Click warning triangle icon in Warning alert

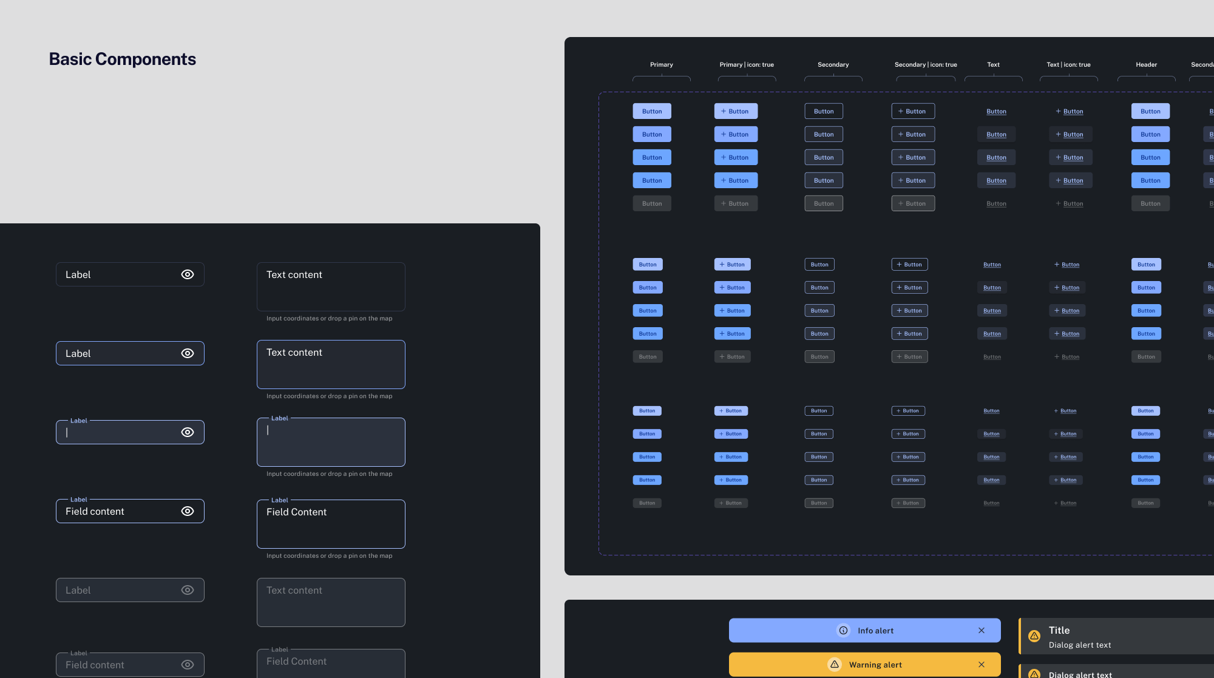(835, 665)
